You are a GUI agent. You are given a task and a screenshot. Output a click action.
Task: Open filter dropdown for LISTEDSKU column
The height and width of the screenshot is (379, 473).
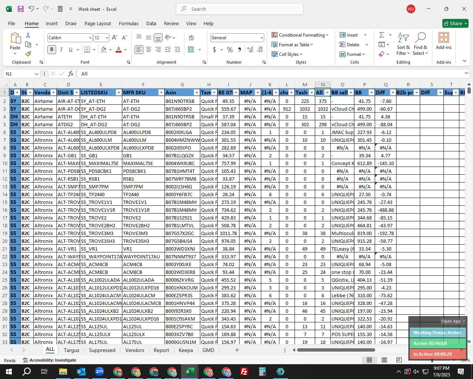coord(119,93)
